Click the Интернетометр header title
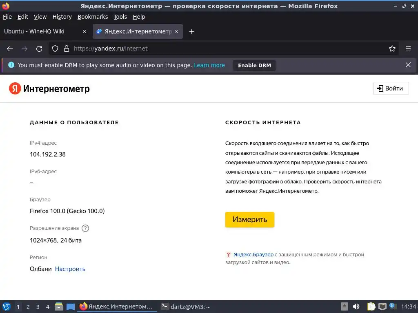 pos(56,88)
